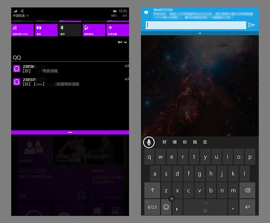Tap the a key
Viewport: 270px width, 223px height.
155,174
